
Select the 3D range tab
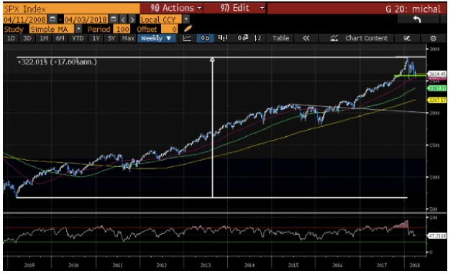tap(27, 38)
